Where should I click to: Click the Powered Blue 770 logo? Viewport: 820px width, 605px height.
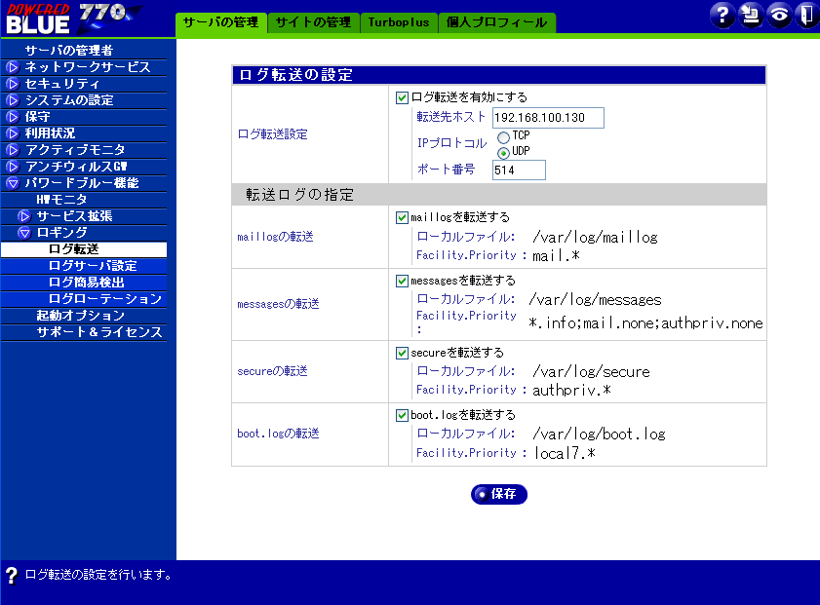(73, 17)
